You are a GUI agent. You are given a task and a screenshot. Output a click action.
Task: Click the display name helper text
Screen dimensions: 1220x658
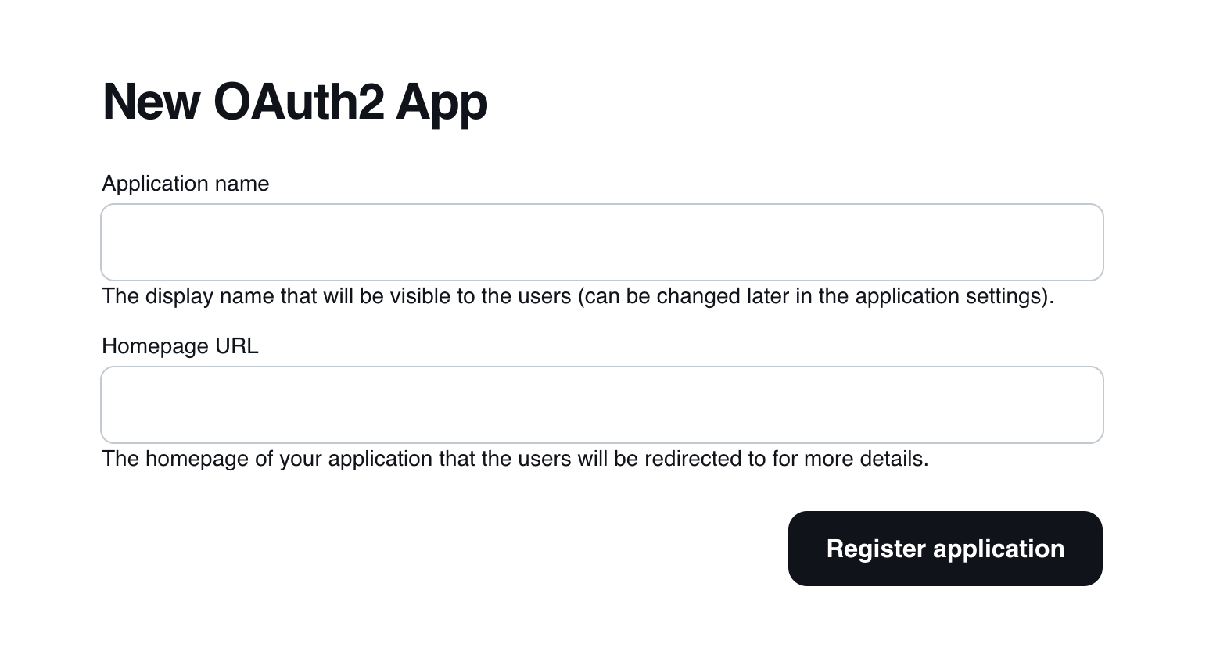point(578,296)
